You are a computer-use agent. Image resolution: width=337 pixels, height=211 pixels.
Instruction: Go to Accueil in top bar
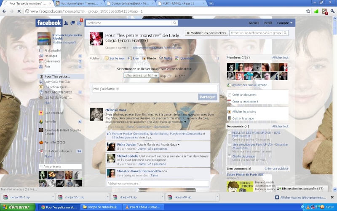pos(254,23)
